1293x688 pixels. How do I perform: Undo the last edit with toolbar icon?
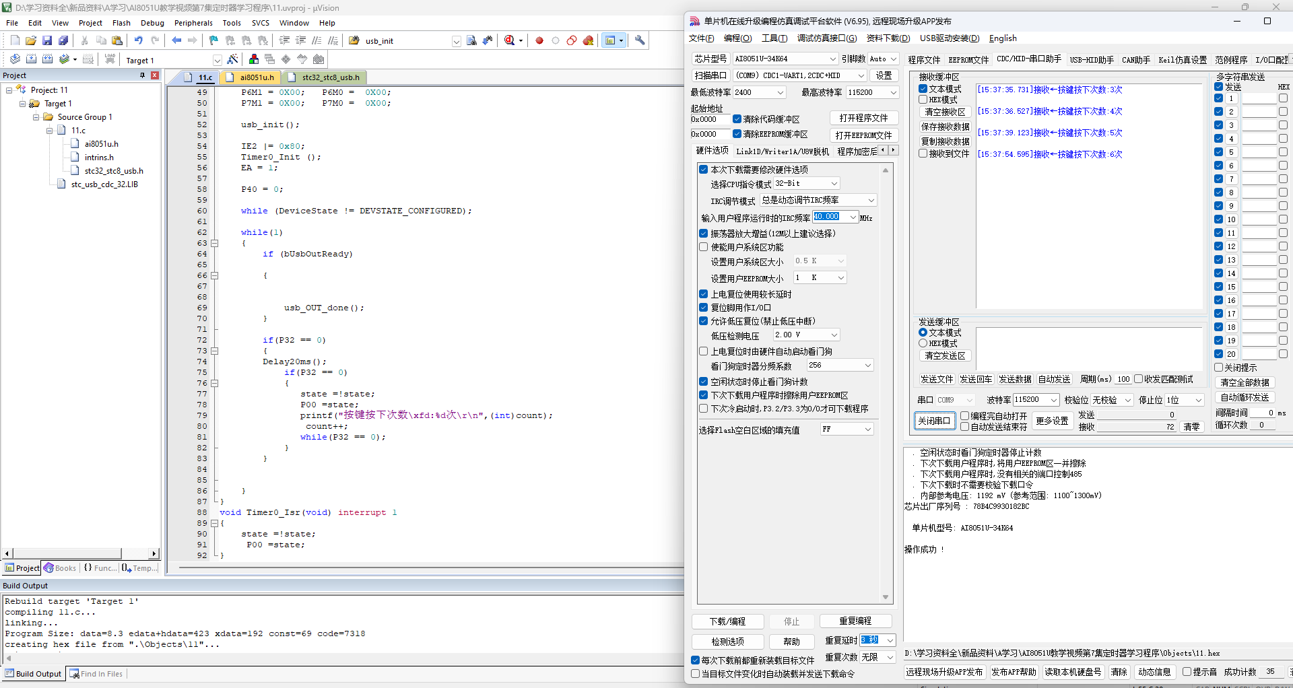(139, 40)
